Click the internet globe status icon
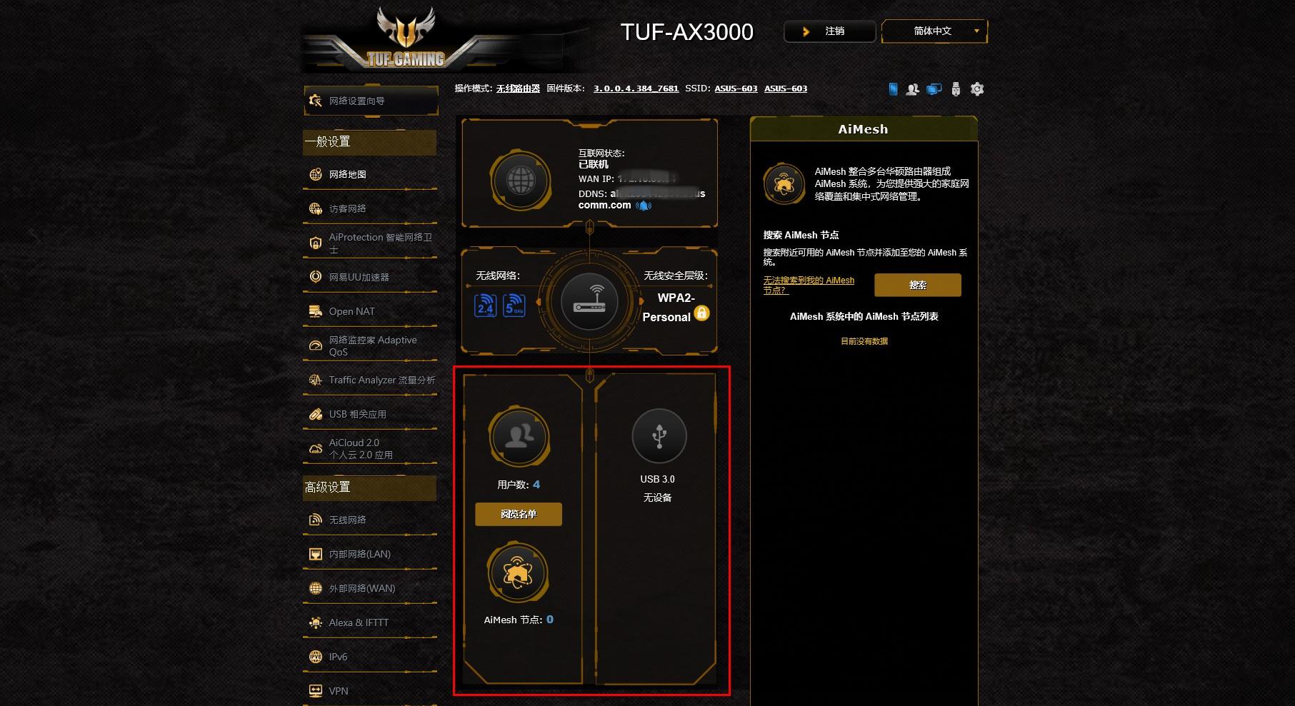The height and width of the screenshot is (706, 1295). 521,179
